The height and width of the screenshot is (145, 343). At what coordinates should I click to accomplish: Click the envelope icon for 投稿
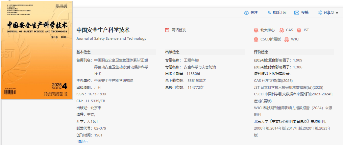tap(297, 13)
